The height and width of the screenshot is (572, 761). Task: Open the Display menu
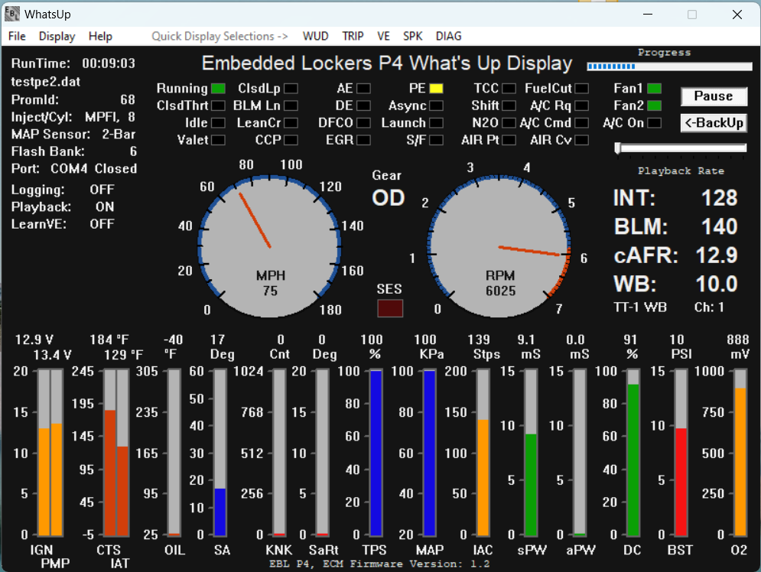(57, 36)
